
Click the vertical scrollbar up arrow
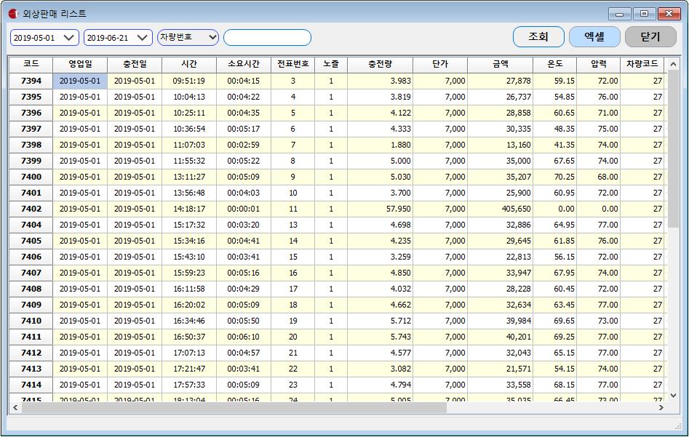[673, 64]
